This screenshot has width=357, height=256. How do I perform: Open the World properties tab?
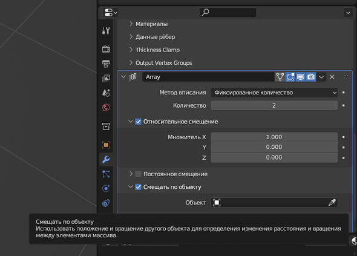click(106, 107)
